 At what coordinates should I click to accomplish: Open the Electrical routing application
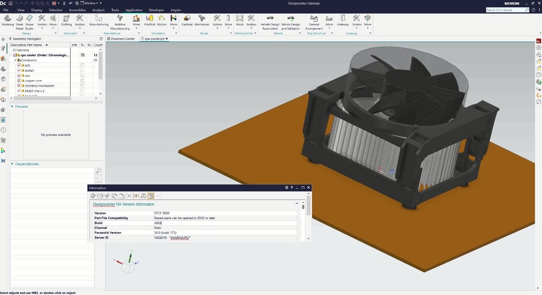(187, 21)
